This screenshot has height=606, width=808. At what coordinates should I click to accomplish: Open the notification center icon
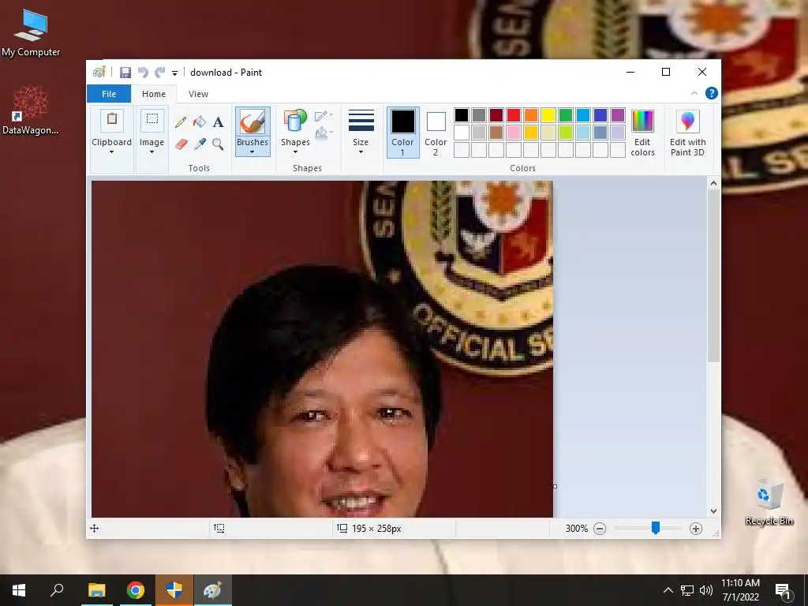[783, 590]
